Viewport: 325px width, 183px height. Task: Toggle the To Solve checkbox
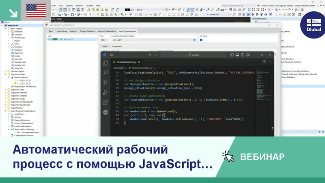click(x=201, y=40)
